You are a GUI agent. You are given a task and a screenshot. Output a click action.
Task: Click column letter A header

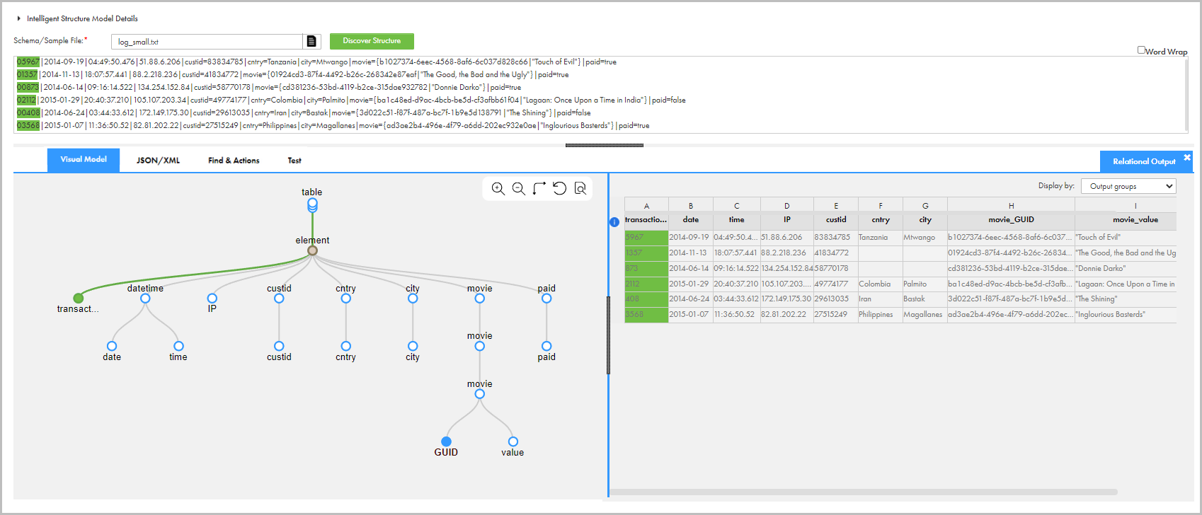click(646, 205)
